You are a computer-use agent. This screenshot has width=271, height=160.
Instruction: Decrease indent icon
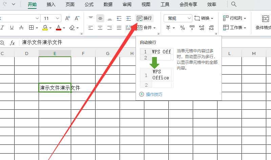(x=119, y=18)
